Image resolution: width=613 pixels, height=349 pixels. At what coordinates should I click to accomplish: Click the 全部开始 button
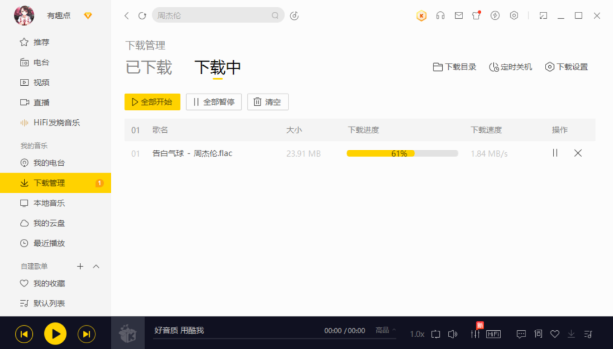(152, 102)
